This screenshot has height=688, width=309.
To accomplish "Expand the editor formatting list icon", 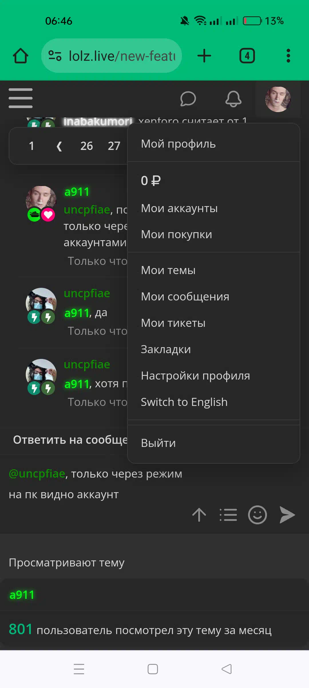I will [228, 515].
